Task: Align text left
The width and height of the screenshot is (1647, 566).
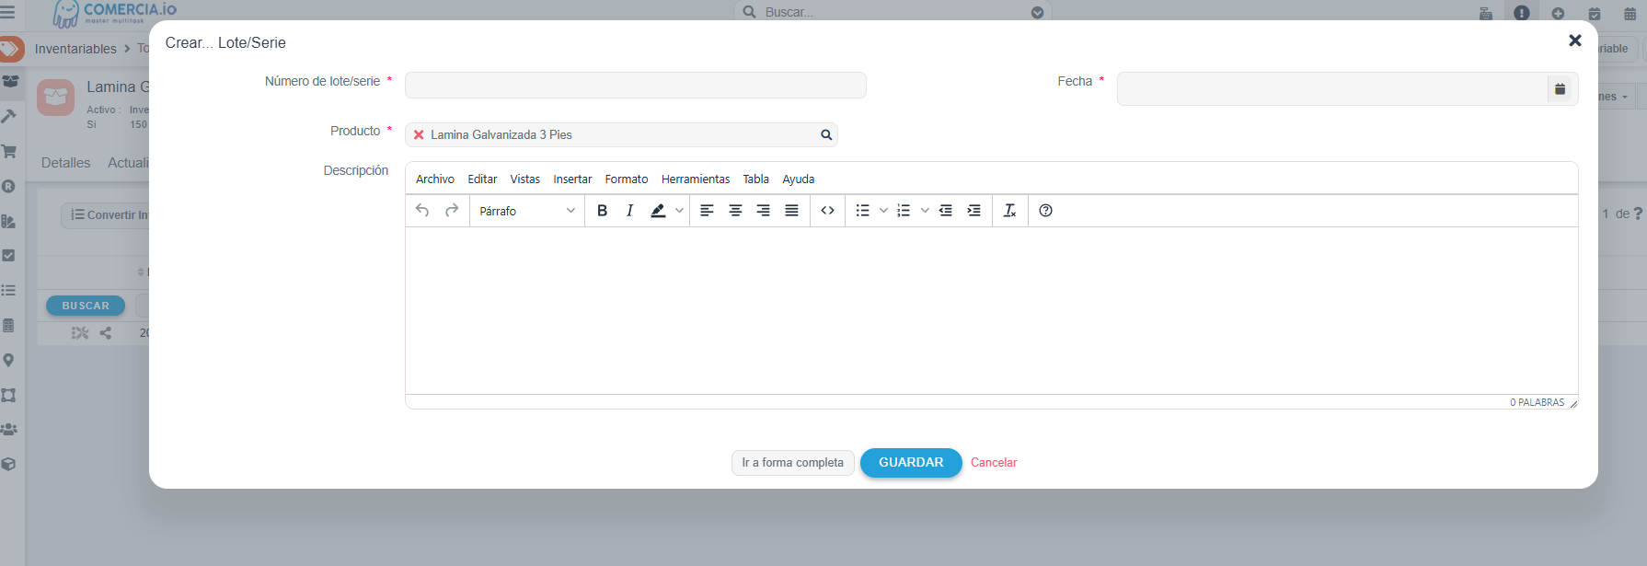Action: [x=707, y=211]
